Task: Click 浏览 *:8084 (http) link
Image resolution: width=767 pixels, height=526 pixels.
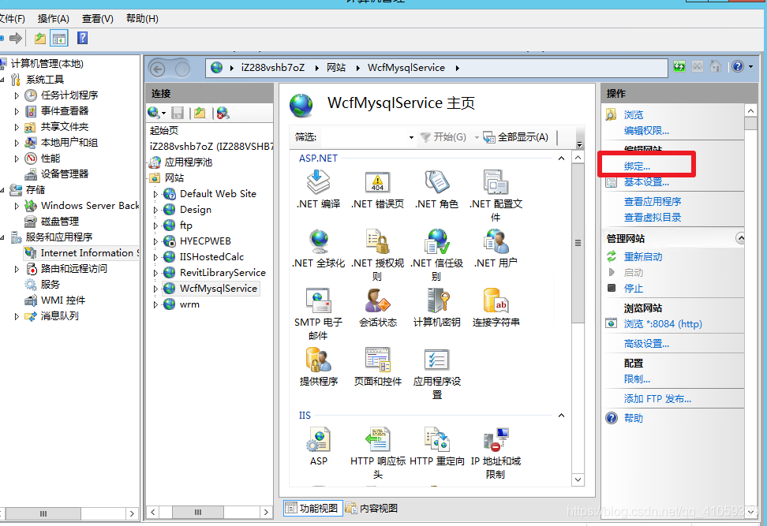Action: pyautogui.click(x=663, y=323)
